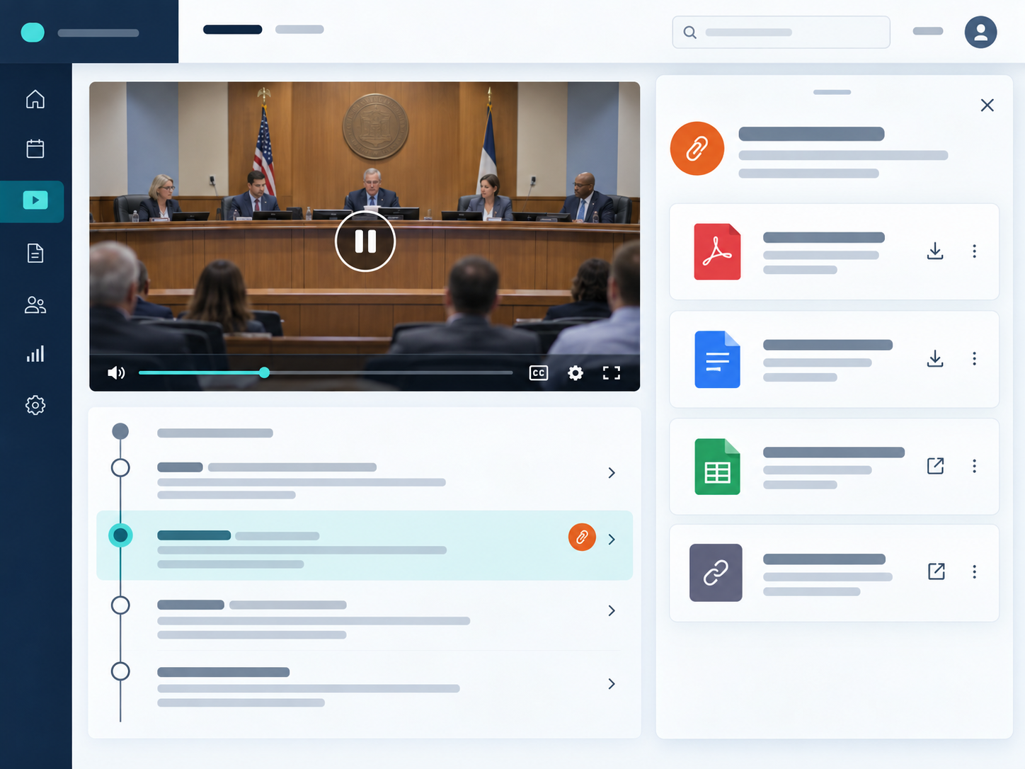
Task: Enter fullscreen video mode
Action: click(612, 373)
